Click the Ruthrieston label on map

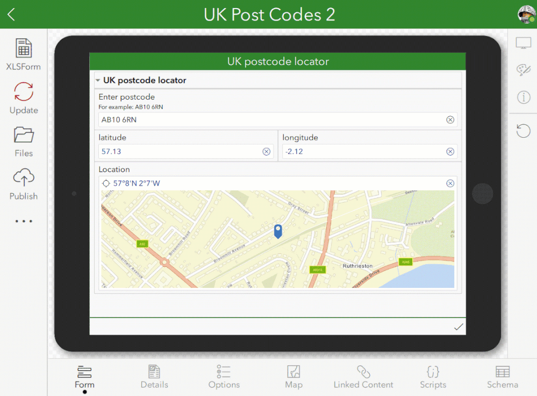pyautogui.click(x=357, y=266)
